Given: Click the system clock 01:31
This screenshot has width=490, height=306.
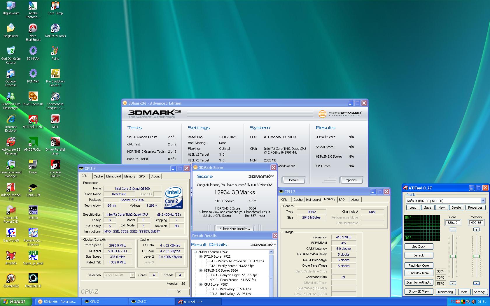Looking at the screenshot, I should pos(482,302).
